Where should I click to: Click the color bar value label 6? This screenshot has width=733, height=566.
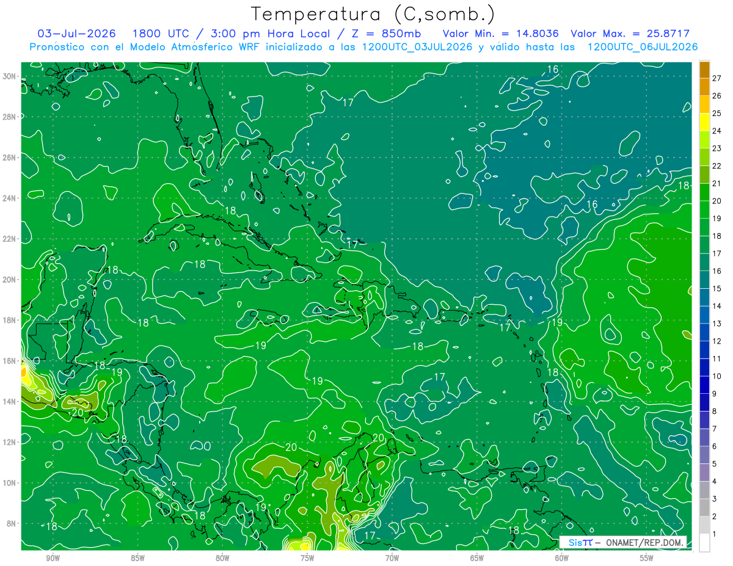(x=715, y=446)
